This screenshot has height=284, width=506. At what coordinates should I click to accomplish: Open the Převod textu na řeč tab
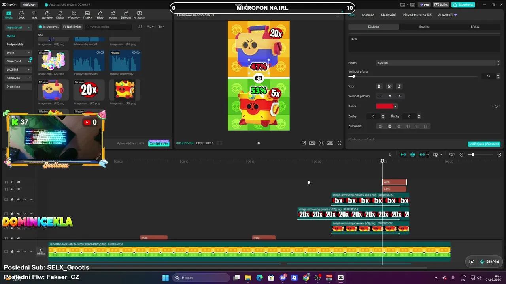417,15
